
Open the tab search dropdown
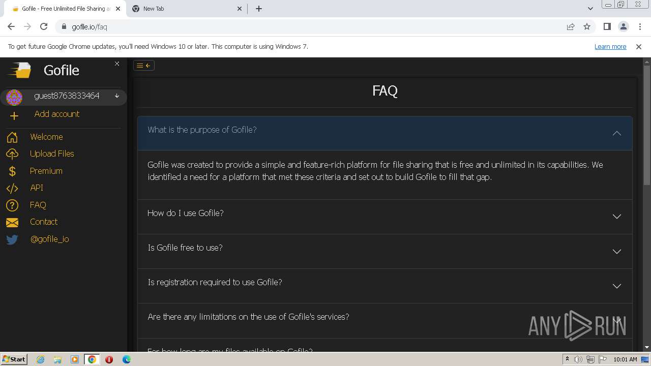point(590,9)
